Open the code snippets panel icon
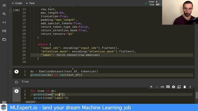 coord(4,23)
